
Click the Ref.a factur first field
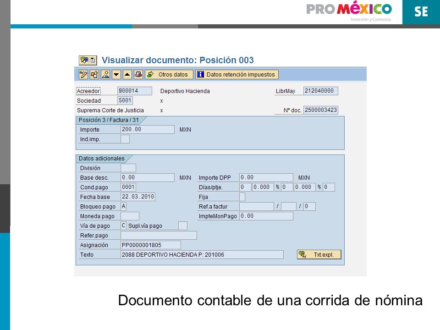tap(257, 206)
